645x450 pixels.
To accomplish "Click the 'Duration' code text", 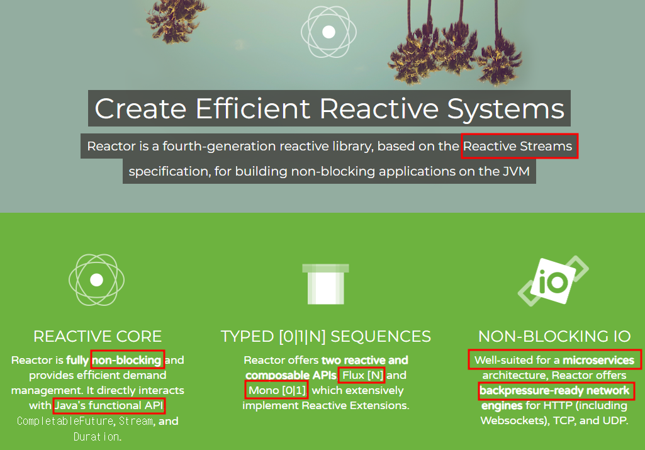I will point(97,436).
